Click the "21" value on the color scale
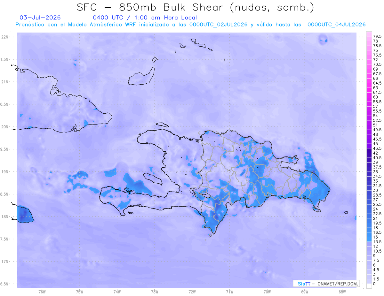 click(x=375, y=218)
